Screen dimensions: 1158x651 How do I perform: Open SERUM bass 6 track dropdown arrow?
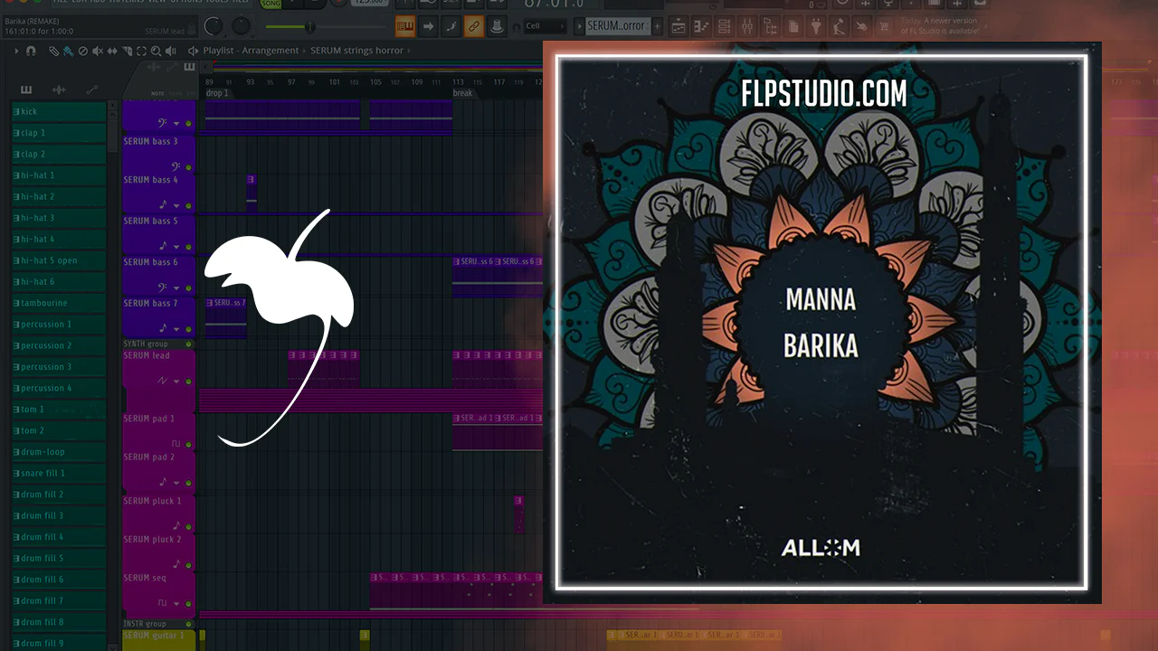pos(176,287)
